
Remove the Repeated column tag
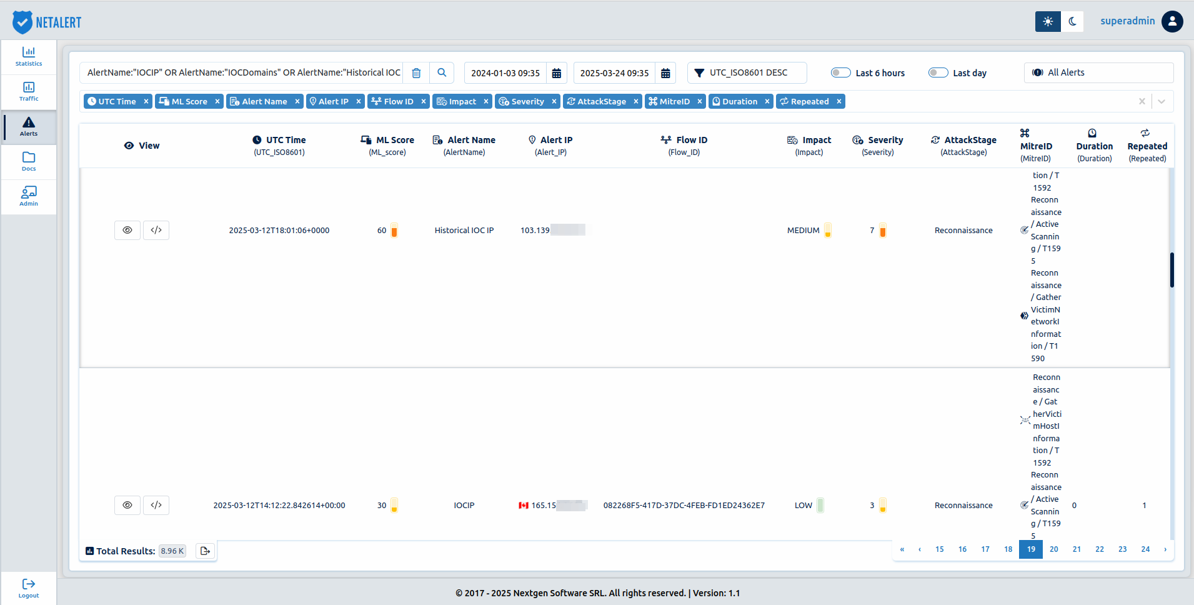839,101
